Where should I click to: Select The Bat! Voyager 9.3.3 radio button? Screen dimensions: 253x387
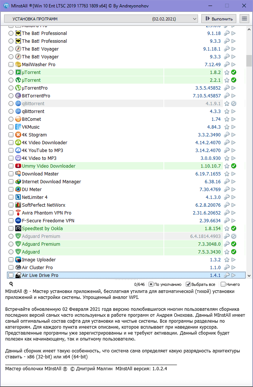(x=11, y=57)
